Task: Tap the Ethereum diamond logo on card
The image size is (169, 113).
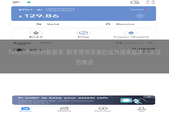Action: [x=141, y=16]
